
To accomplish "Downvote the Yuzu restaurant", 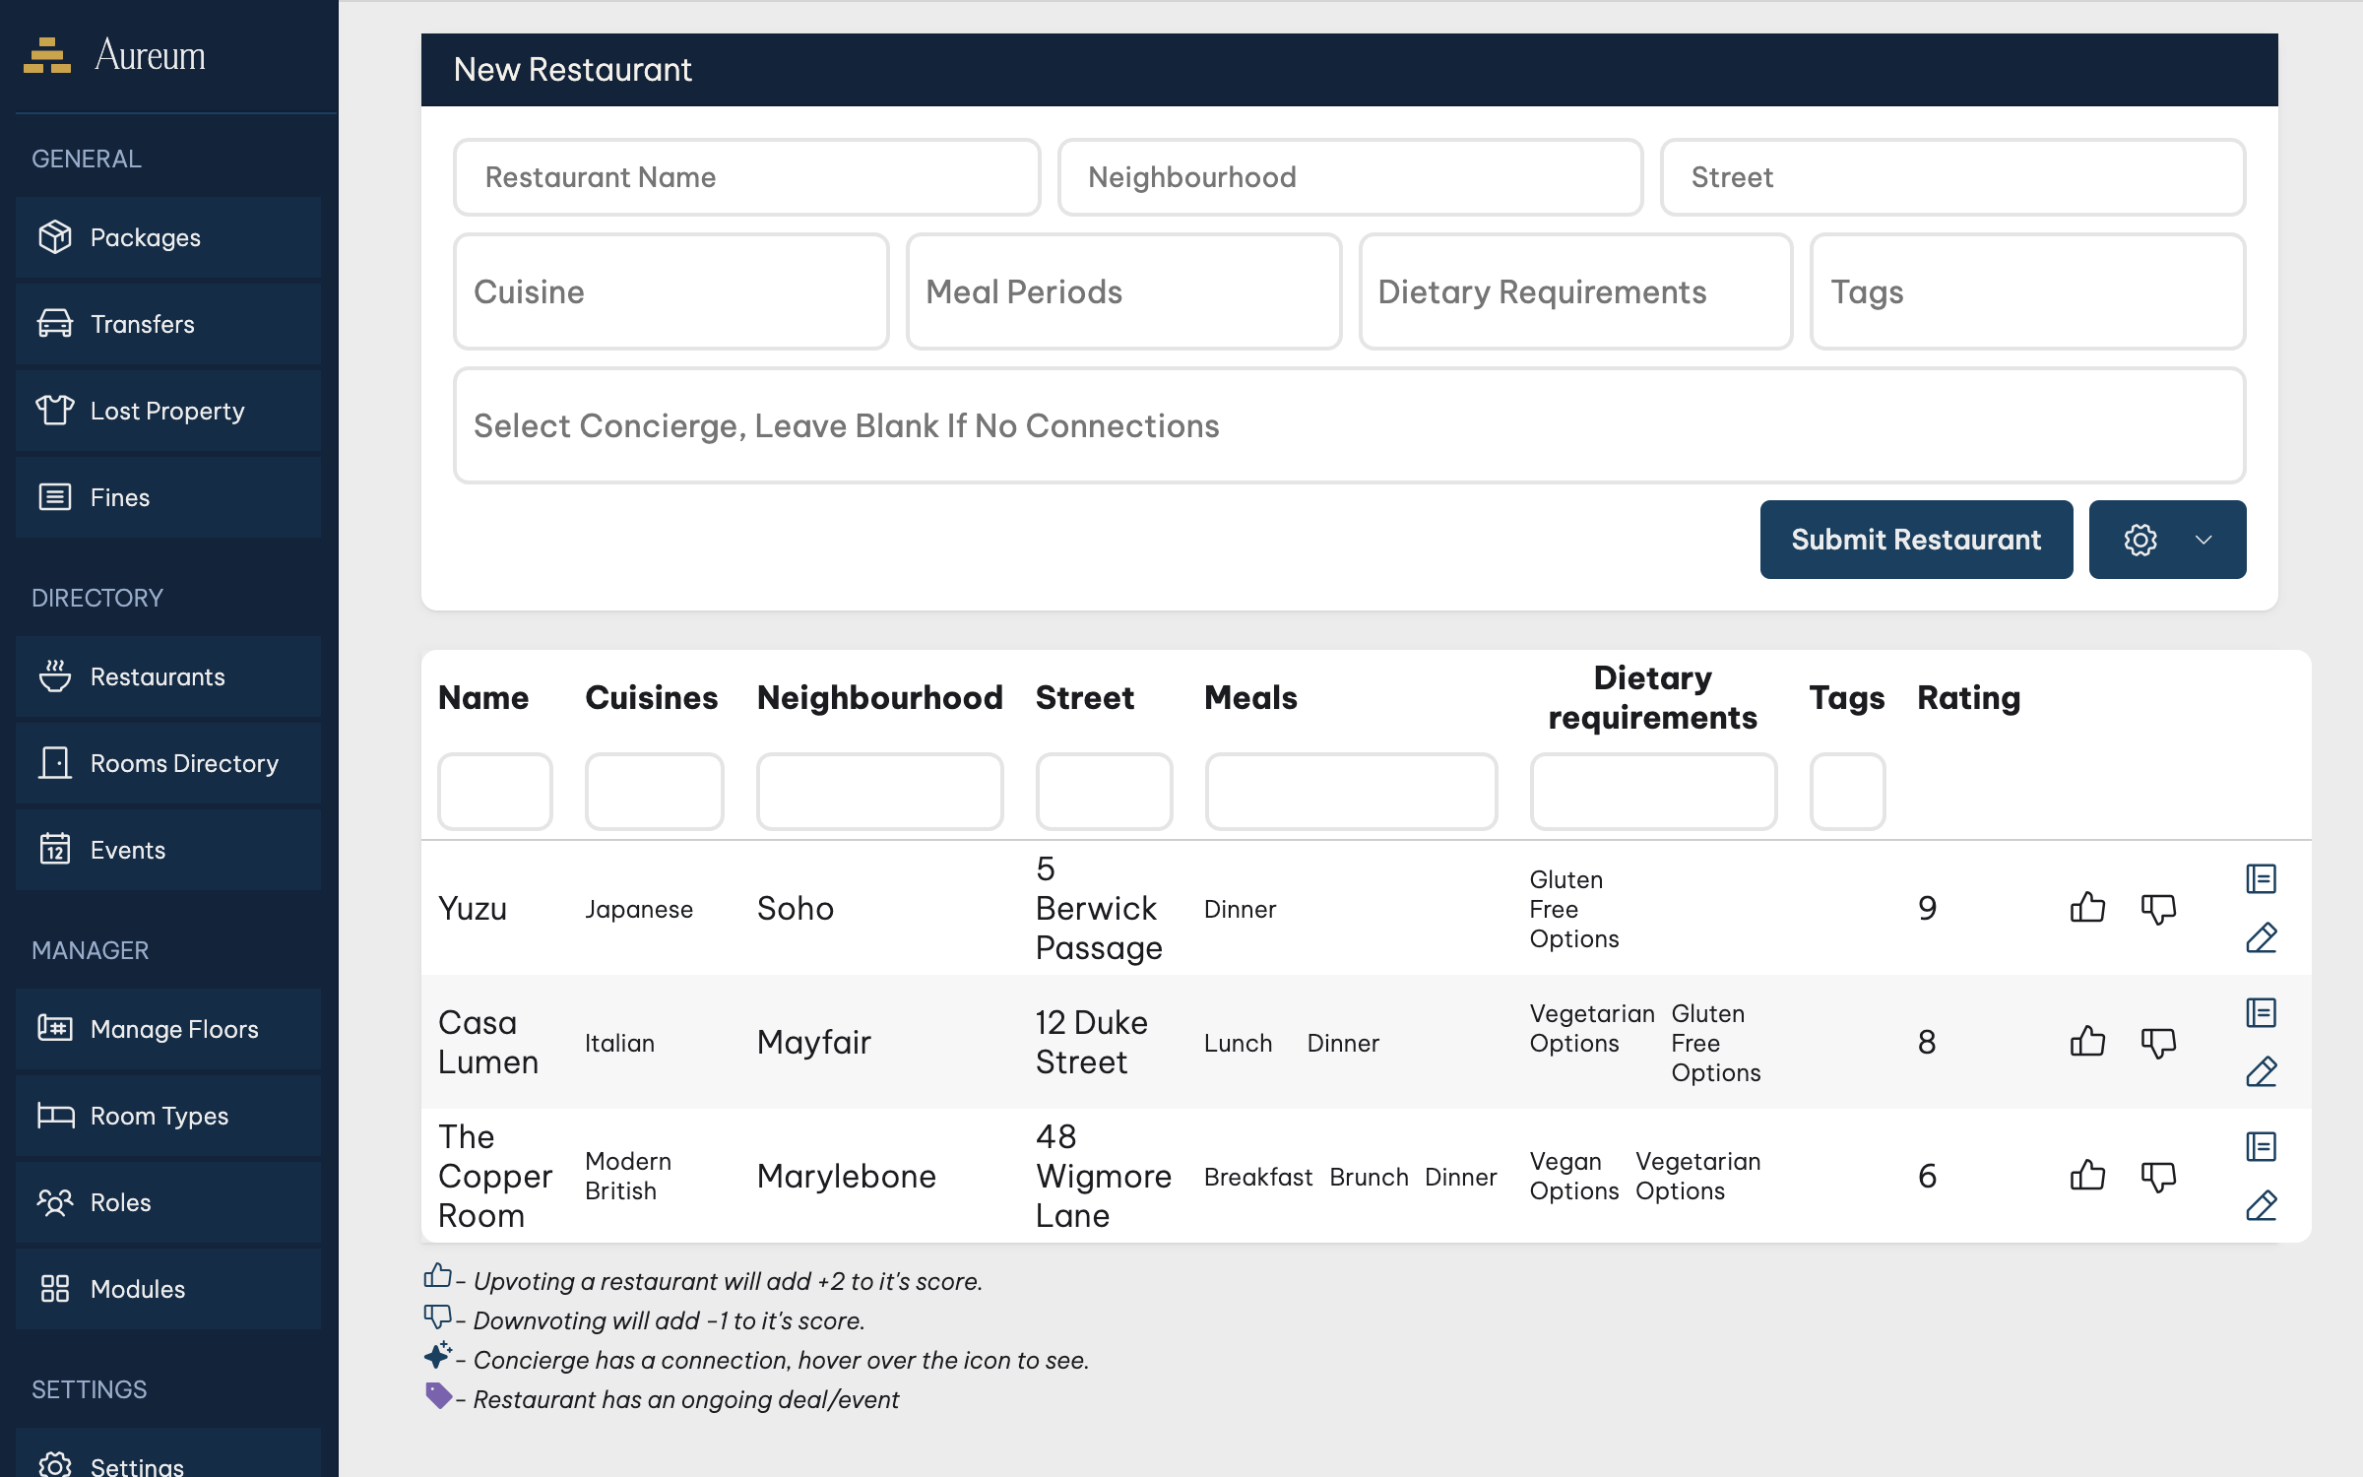I will point(2158,909).
